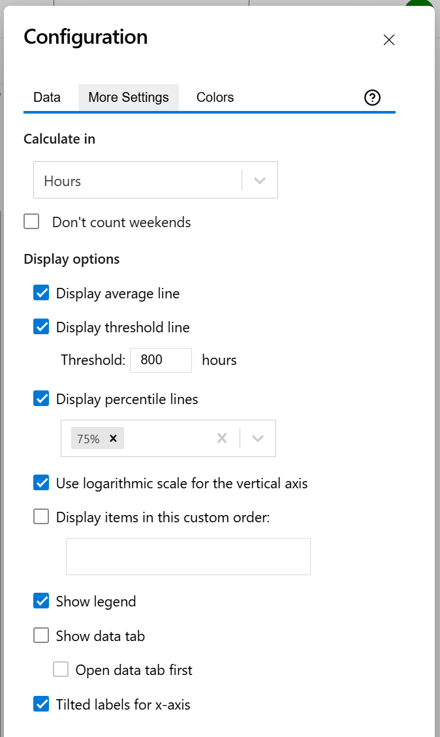Open the Colors tab
Viewport: 440px width, 737px height.
click(215, 97)
